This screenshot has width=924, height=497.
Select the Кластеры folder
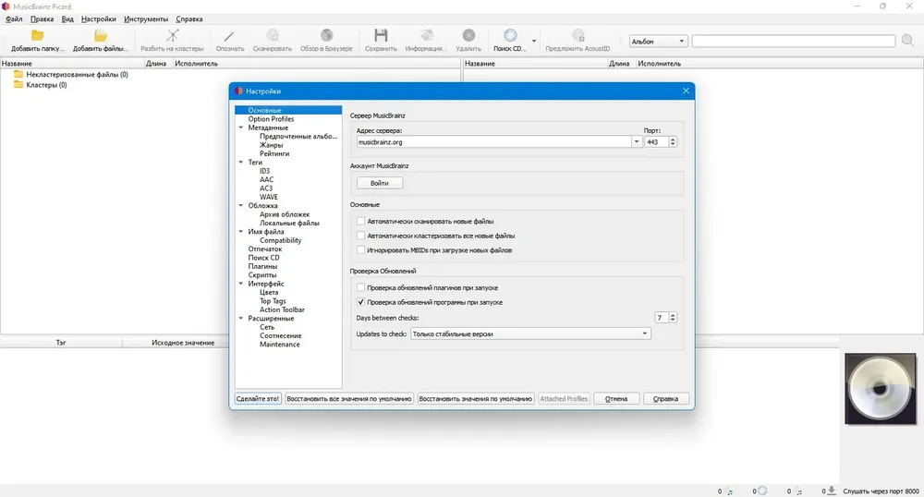(x=40, y=85)
